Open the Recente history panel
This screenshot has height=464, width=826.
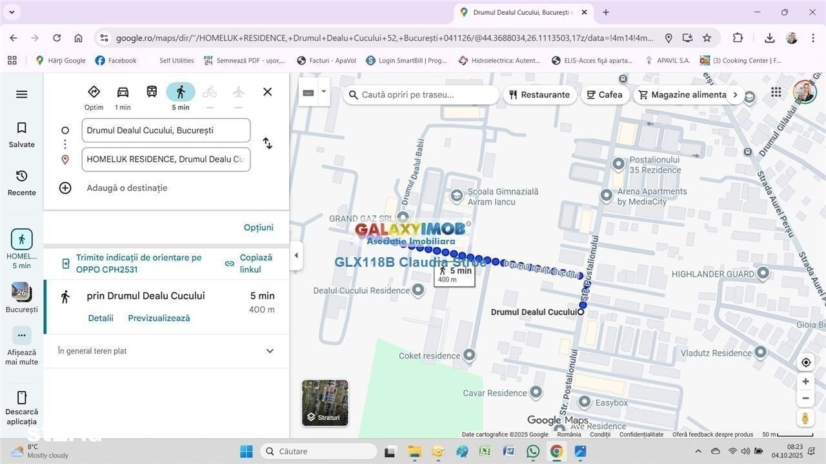coord(21,183)
